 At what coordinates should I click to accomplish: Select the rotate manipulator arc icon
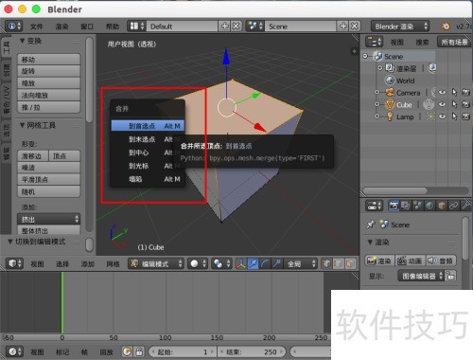pos(265,263)
